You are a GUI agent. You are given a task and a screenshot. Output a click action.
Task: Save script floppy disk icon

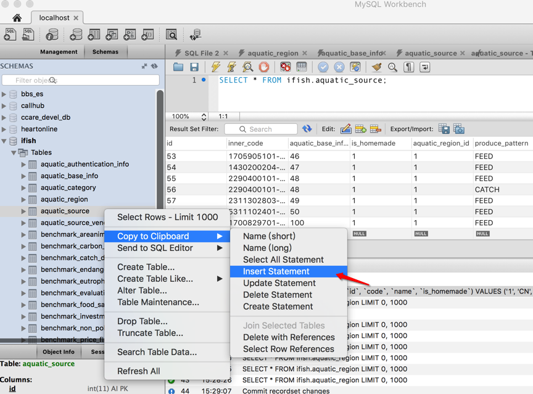194,67
